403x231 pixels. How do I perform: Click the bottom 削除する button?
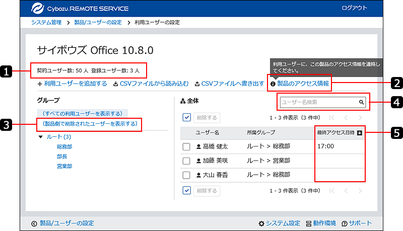pos(207,191)
